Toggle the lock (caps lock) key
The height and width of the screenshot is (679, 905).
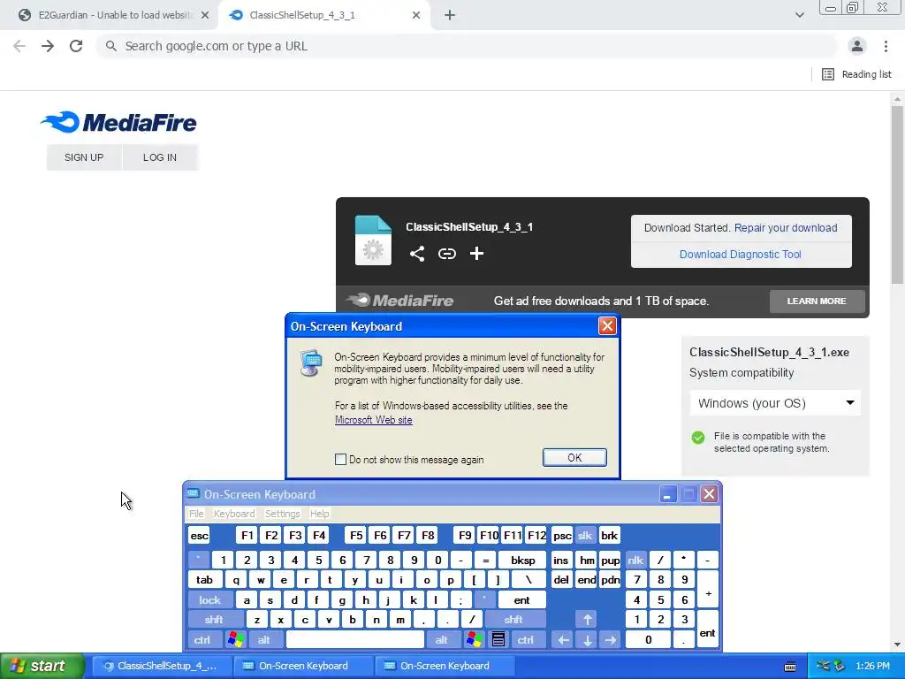pos(210,600)
